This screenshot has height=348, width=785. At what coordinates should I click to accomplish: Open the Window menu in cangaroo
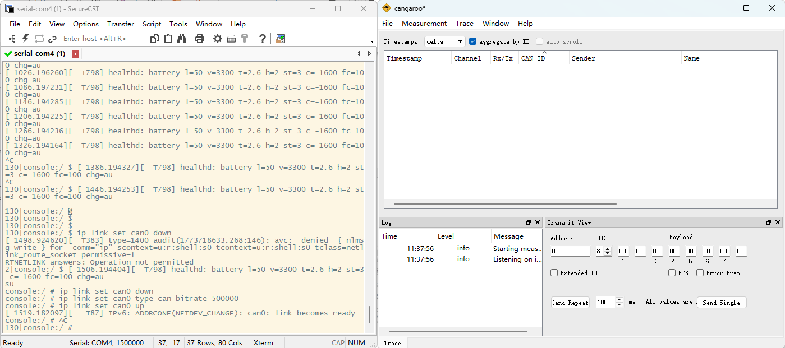pos(495,24)
